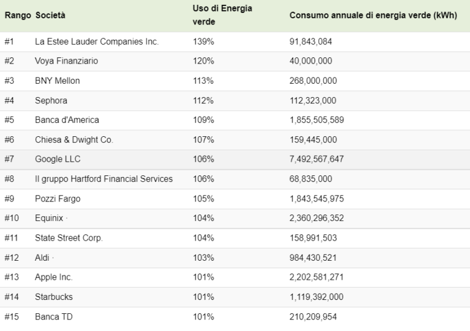
Task: Click the Consumo annuale di energia verde header
Action: (373, 15)
